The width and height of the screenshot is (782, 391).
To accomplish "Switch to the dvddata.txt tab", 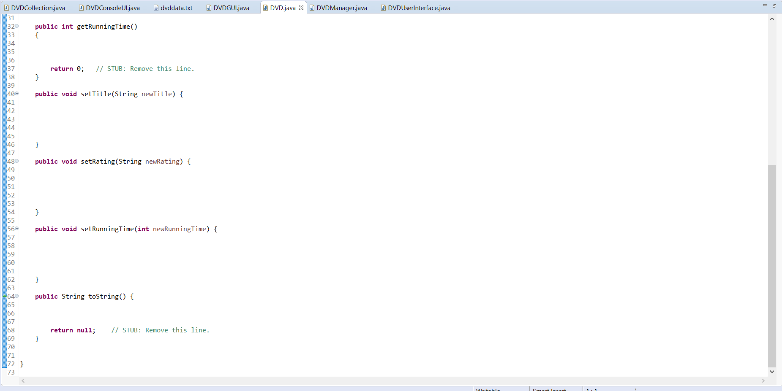I will tap(176, 7).
